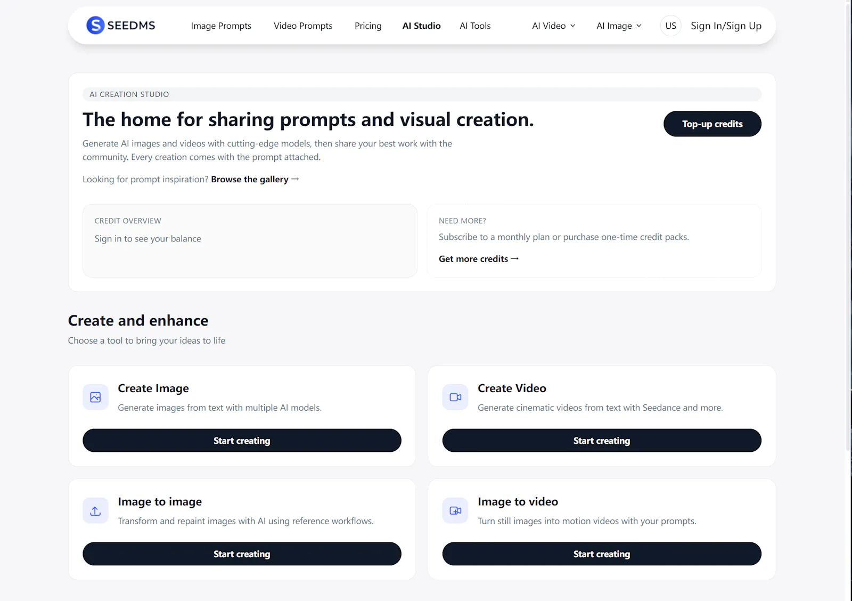Open the Pricing page
The image size is (852, 601).
(x=368, y=26)
